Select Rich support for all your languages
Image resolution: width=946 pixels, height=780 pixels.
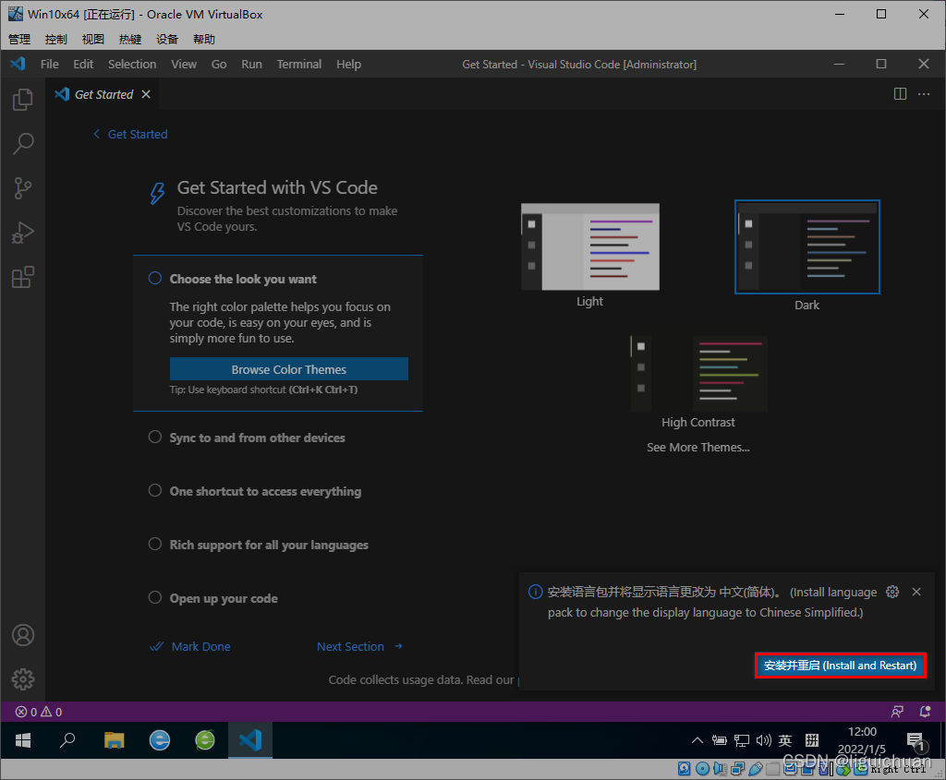[269, 545]
